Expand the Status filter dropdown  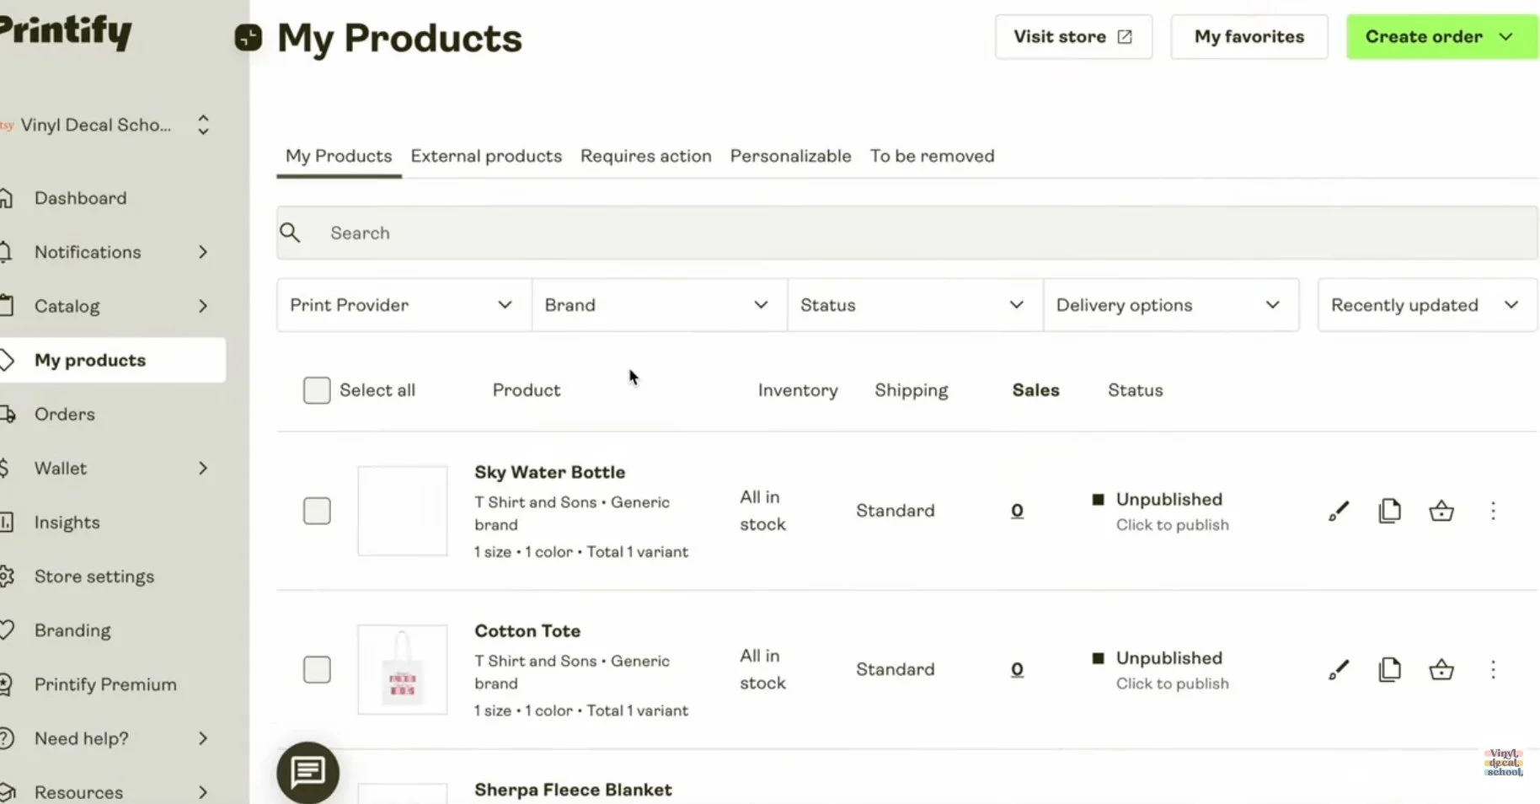point(913,305)
